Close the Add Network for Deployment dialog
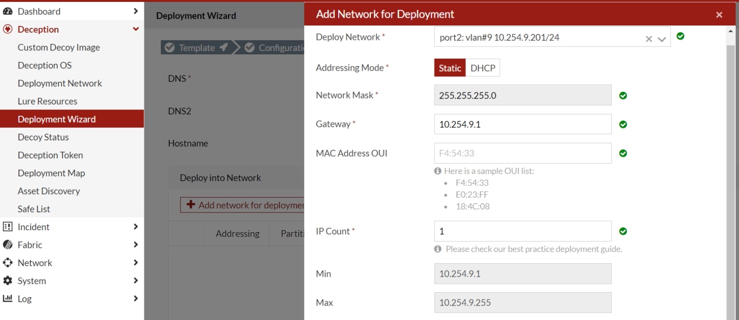This screenshot has width=739, height=320. tap(719, 14)
